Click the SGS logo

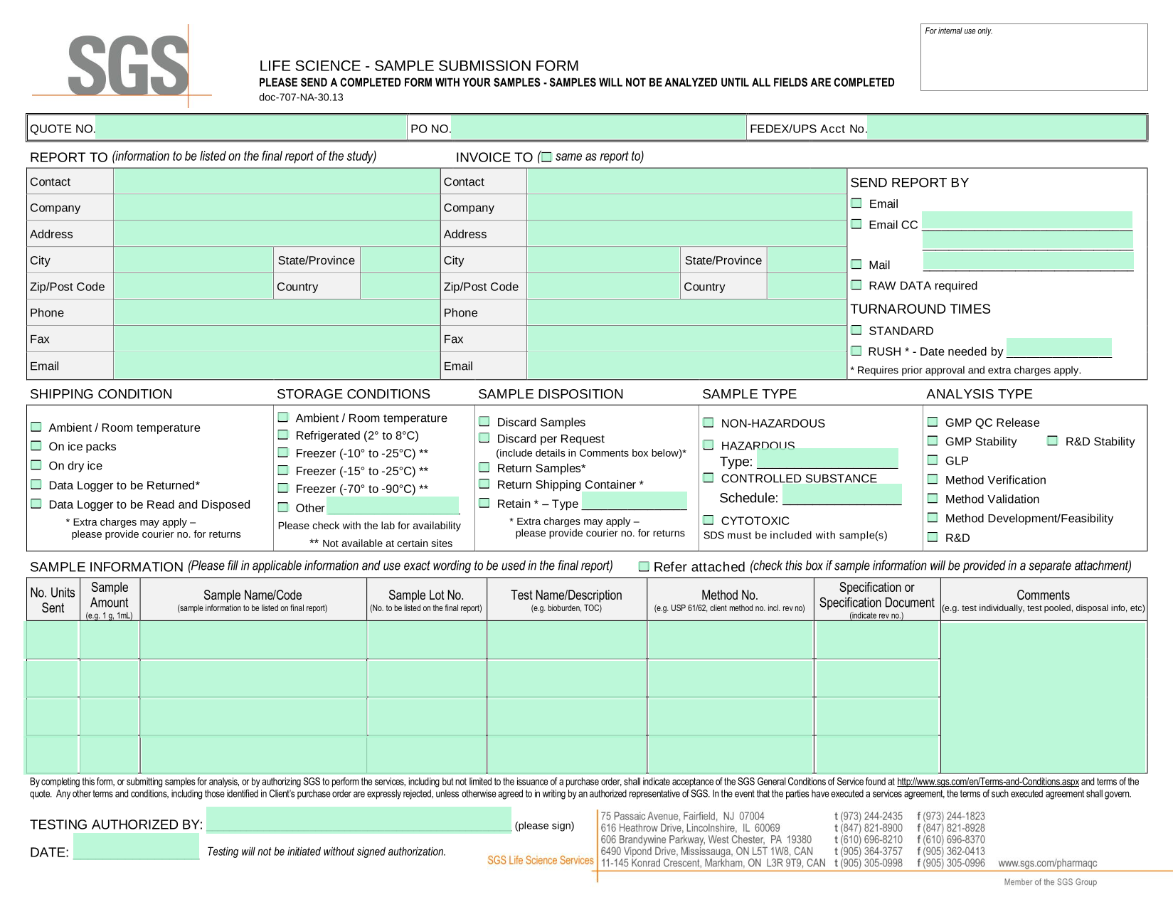pyautogui.click(x=128, y=65)
